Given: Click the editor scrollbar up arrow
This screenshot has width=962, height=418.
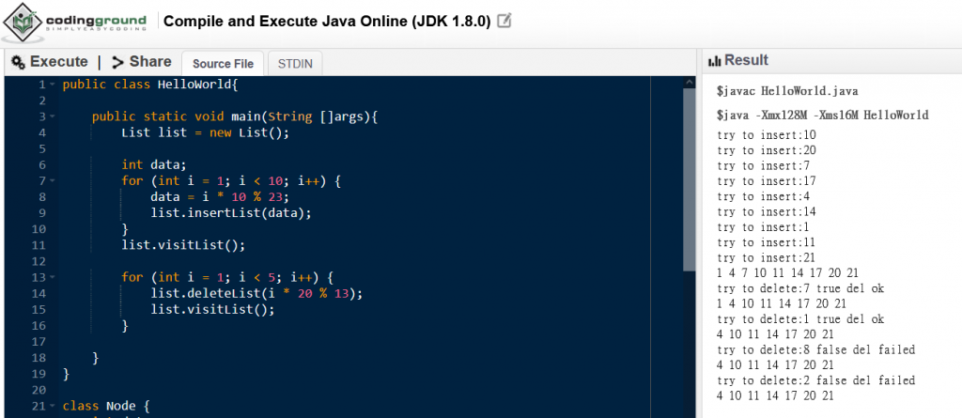Looking at the screenshot, I should coord(689,83).
